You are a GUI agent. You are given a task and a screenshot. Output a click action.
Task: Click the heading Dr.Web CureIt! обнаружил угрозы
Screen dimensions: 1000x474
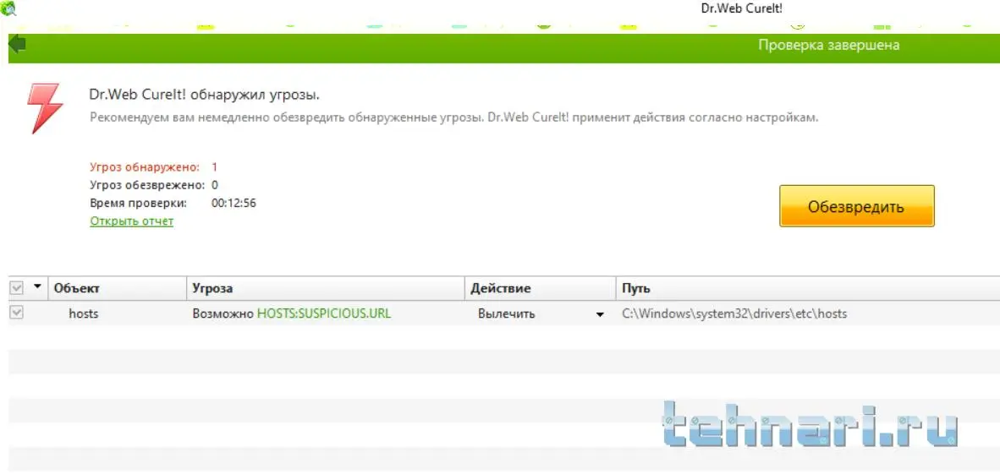click(x=205, y=95)
